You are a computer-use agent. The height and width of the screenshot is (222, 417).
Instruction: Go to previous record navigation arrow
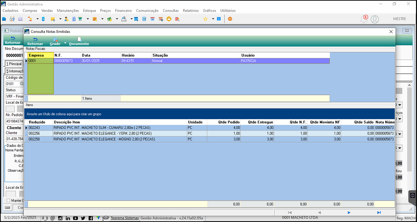[319, 212]
